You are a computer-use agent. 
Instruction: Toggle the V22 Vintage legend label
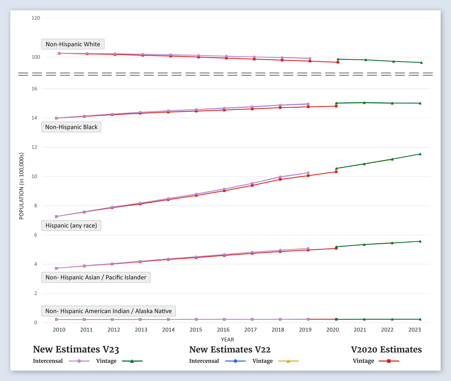262,361
